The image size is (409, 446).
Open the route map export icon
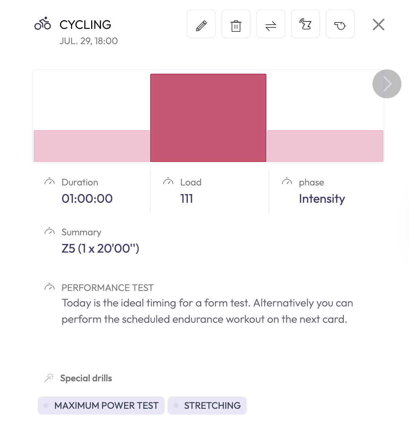[305, 24]
